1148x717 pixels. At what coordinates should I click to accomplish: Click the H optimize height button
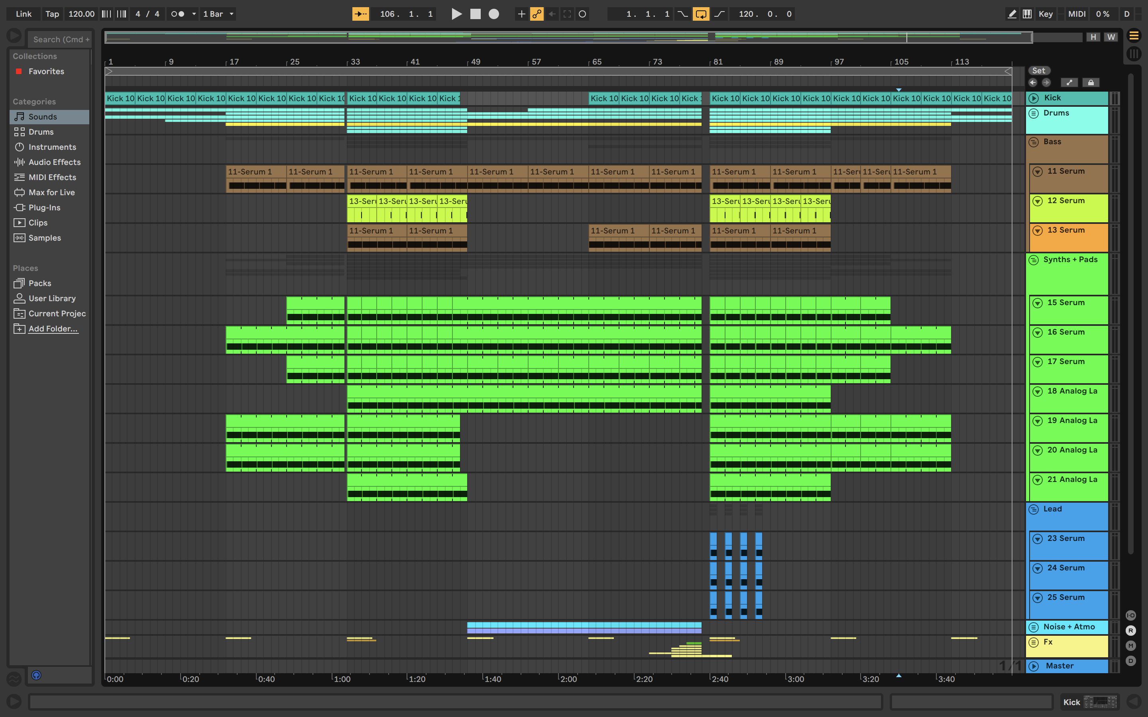tap(1093, 37)
